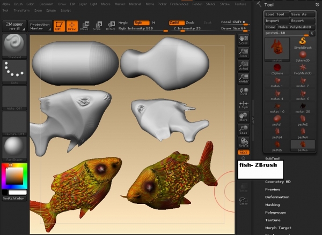Open the Dots stroke selector
The height and width of the screenshot is (235, 322).
tap(14, 72)
